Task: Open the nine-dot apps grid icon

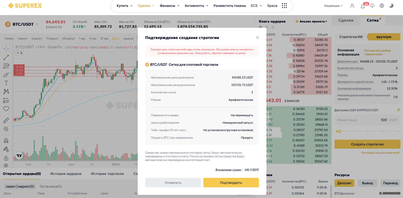Action: point(284,6)
